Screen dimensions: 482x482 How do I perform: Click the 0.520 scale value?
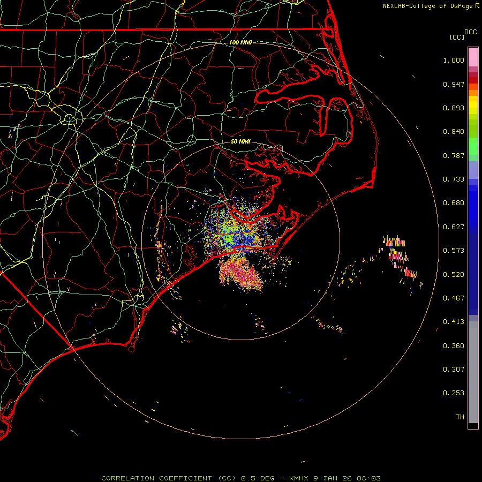coord(454,275)
